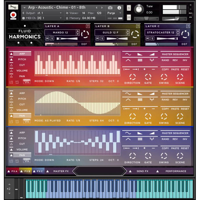Select sine wave shape in red sequencer

click(128, 54)
